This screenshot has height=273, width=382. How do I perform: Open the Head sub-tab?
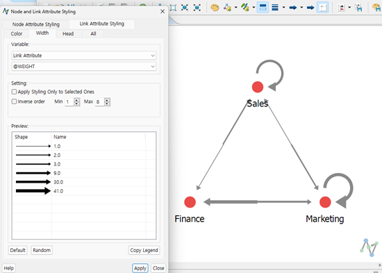68,33
